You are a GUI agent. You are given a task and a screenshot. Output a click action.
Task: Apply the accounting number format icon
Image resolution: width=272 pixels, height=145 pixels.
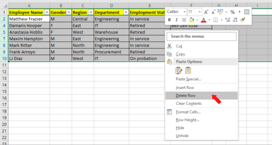tap(220, 12)
